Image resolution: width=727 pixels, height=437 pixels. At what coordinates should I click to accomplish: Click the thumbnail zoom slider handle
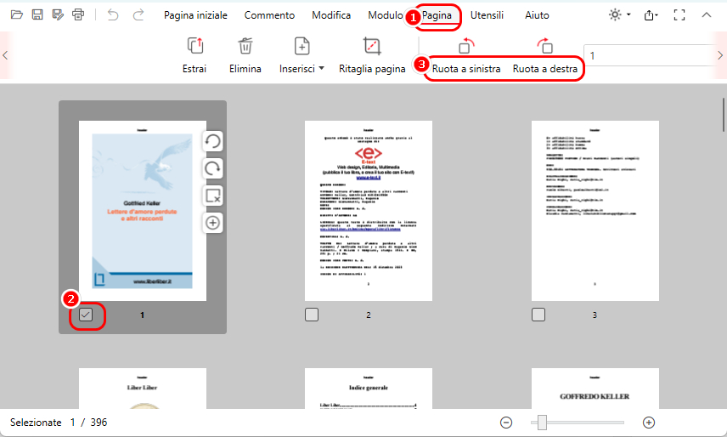542,423
